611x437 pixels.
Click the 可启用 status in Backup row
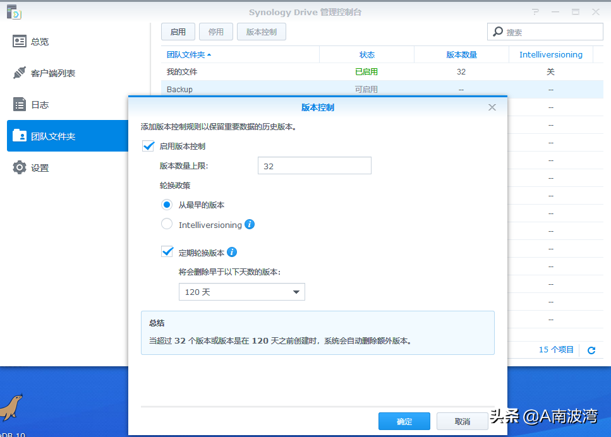pyautogui.click(x=366, y=89)
